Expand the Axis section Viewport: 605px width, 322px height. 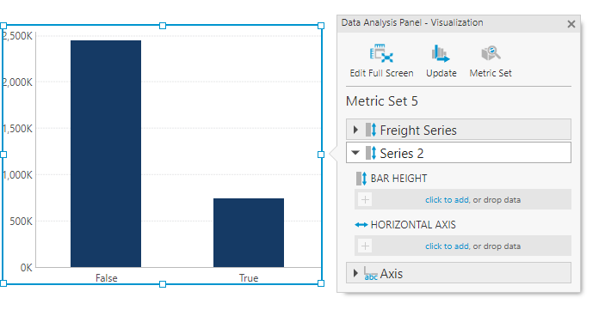click(355, 273)
